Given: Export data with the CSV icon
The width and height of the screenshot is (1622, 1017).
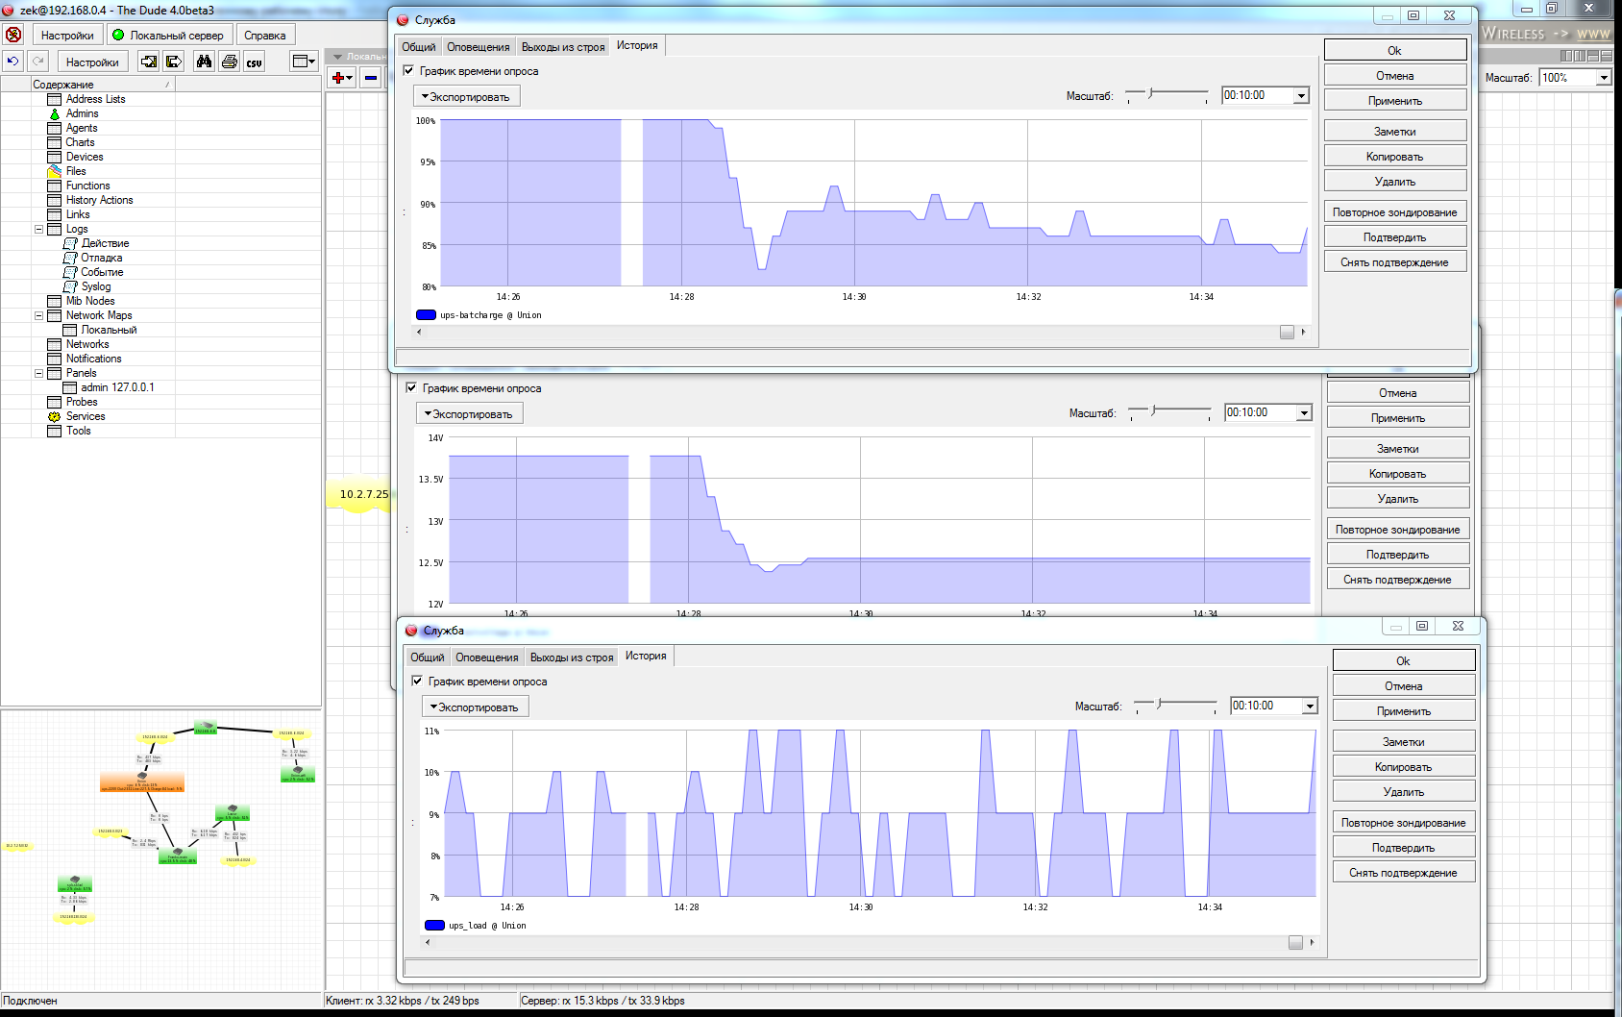Looking at the screenshot, I should (254, 62).
